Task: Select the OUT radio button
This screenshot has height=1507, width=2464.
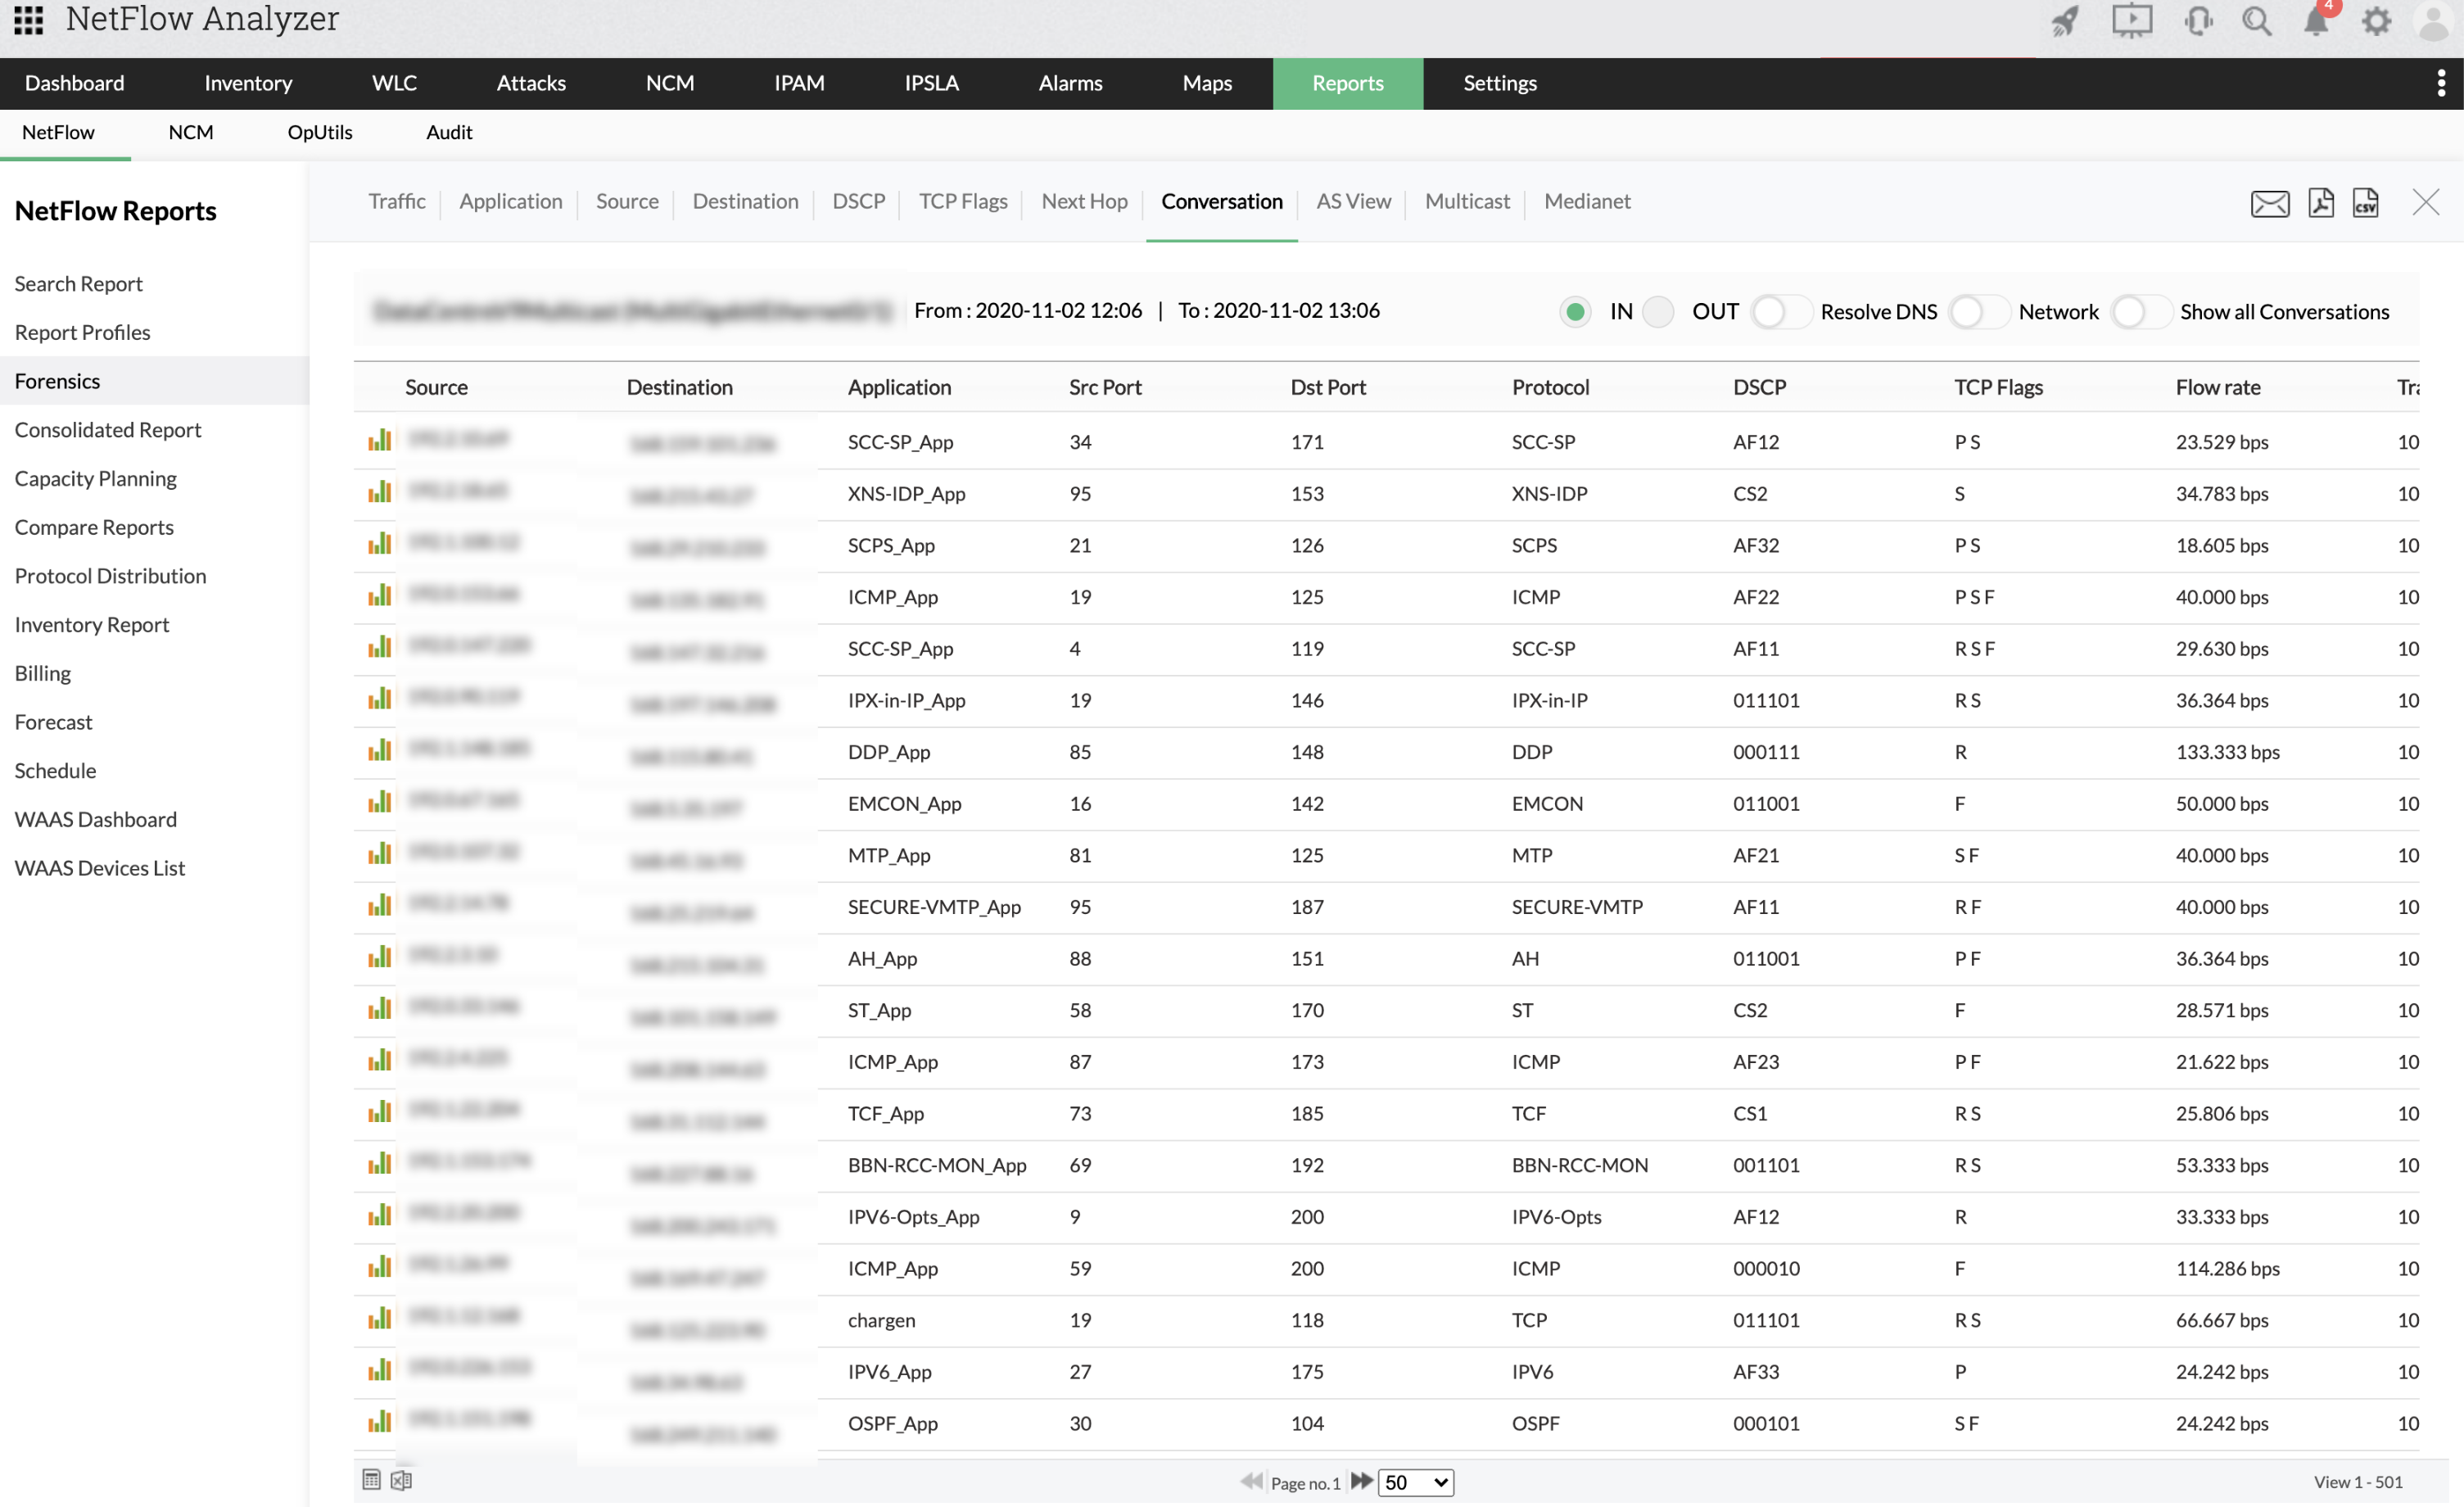Action: pos(1658,312)
